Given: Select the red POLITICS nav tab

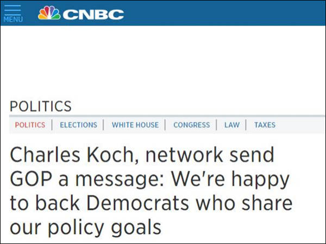Looking at the screenshot, I should [x=30, y=125].
